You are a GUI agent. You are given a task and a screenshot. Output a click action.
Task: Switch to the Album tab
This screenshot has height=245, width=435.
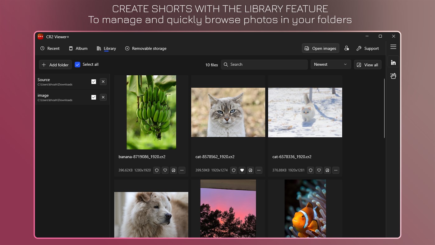pyautogui.click(x=78, y=48)
